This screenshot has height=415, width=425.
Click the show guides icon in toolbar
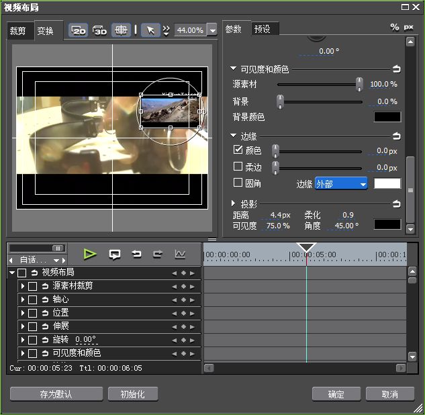pyautogui.click(x=121, y=30)
